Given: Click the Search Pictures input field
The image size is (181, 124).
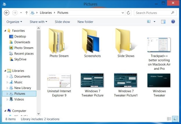Looking at the screenshot, I should [x=155, y=13].
